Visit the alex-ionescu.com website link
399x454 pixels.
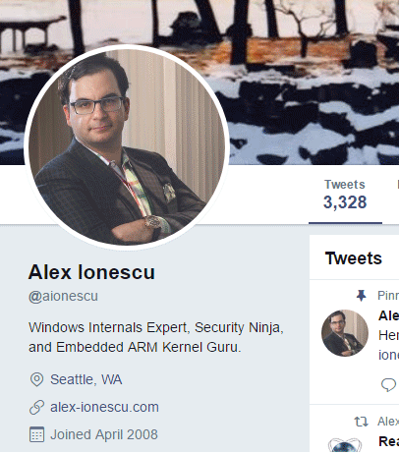104,407
